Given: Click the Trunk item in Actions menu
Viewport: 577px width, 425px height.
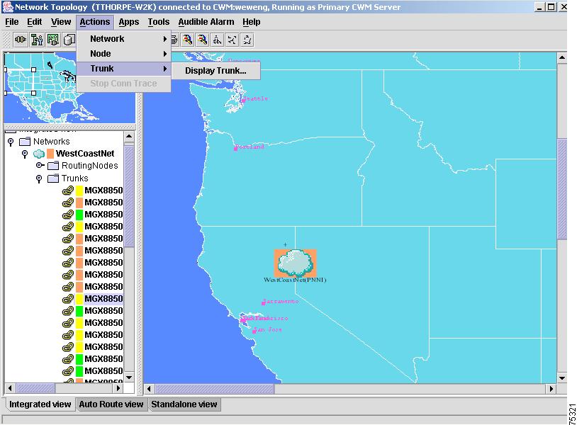Looking at the screenshot, I should pos(123,69).
